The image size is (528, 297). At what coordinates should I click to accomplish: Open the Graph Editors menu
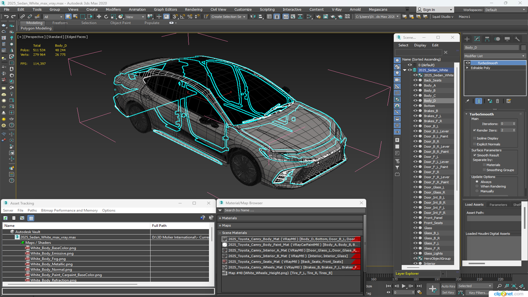click(x=165, y=9)
